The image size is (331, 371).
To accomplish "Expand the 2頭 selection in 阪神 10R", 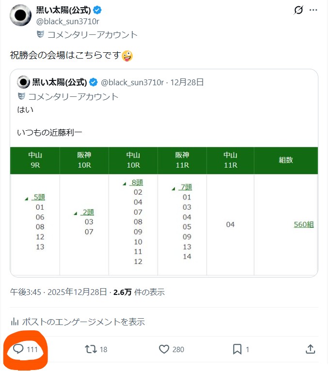I will point(88,212).
